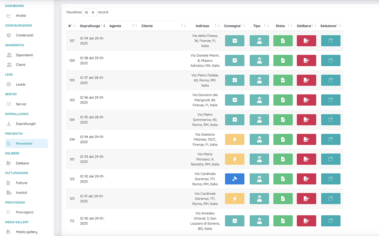Open the Provvigioni page link

click(25, 212)
